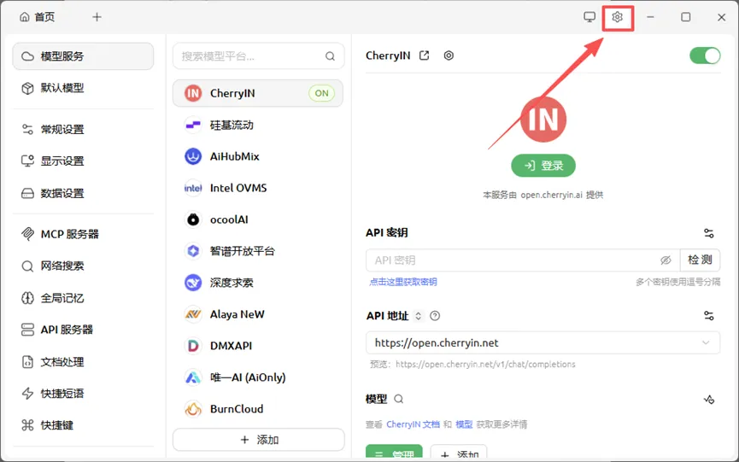
Task: Open 默认模型 settings section
Action: point(83,88)
